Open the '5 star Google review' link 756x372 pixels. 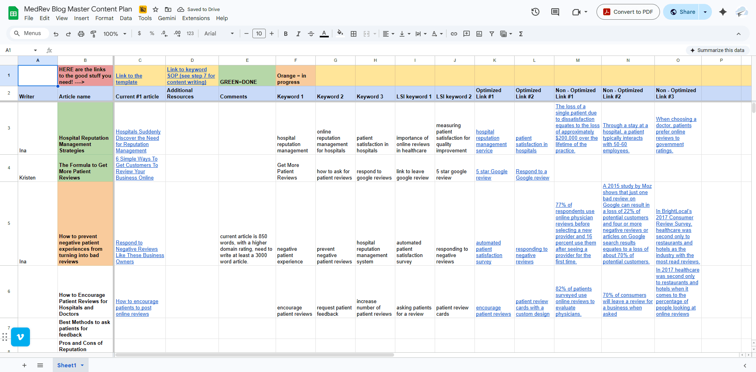[491, 174]
